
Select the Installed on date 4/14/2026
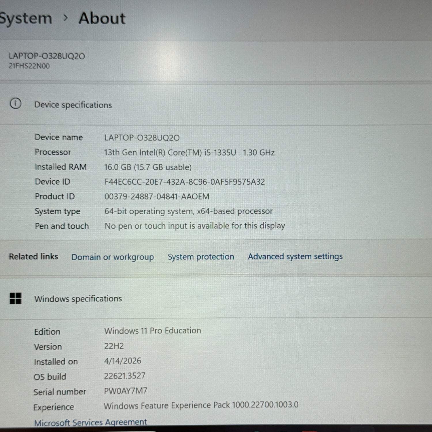point(123,361)
